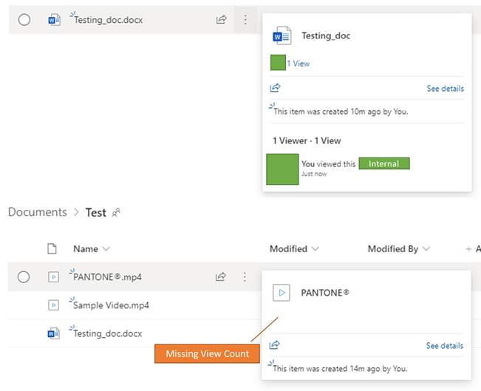Share the top Testing_doc.docx row
481x391 pixels.
pos(221,20)
